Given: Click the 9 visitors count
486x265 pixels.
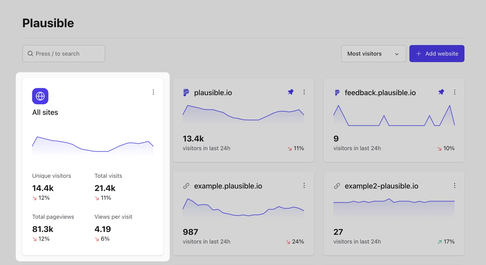Looking at the screenshot, I should (x=336, y=139).
